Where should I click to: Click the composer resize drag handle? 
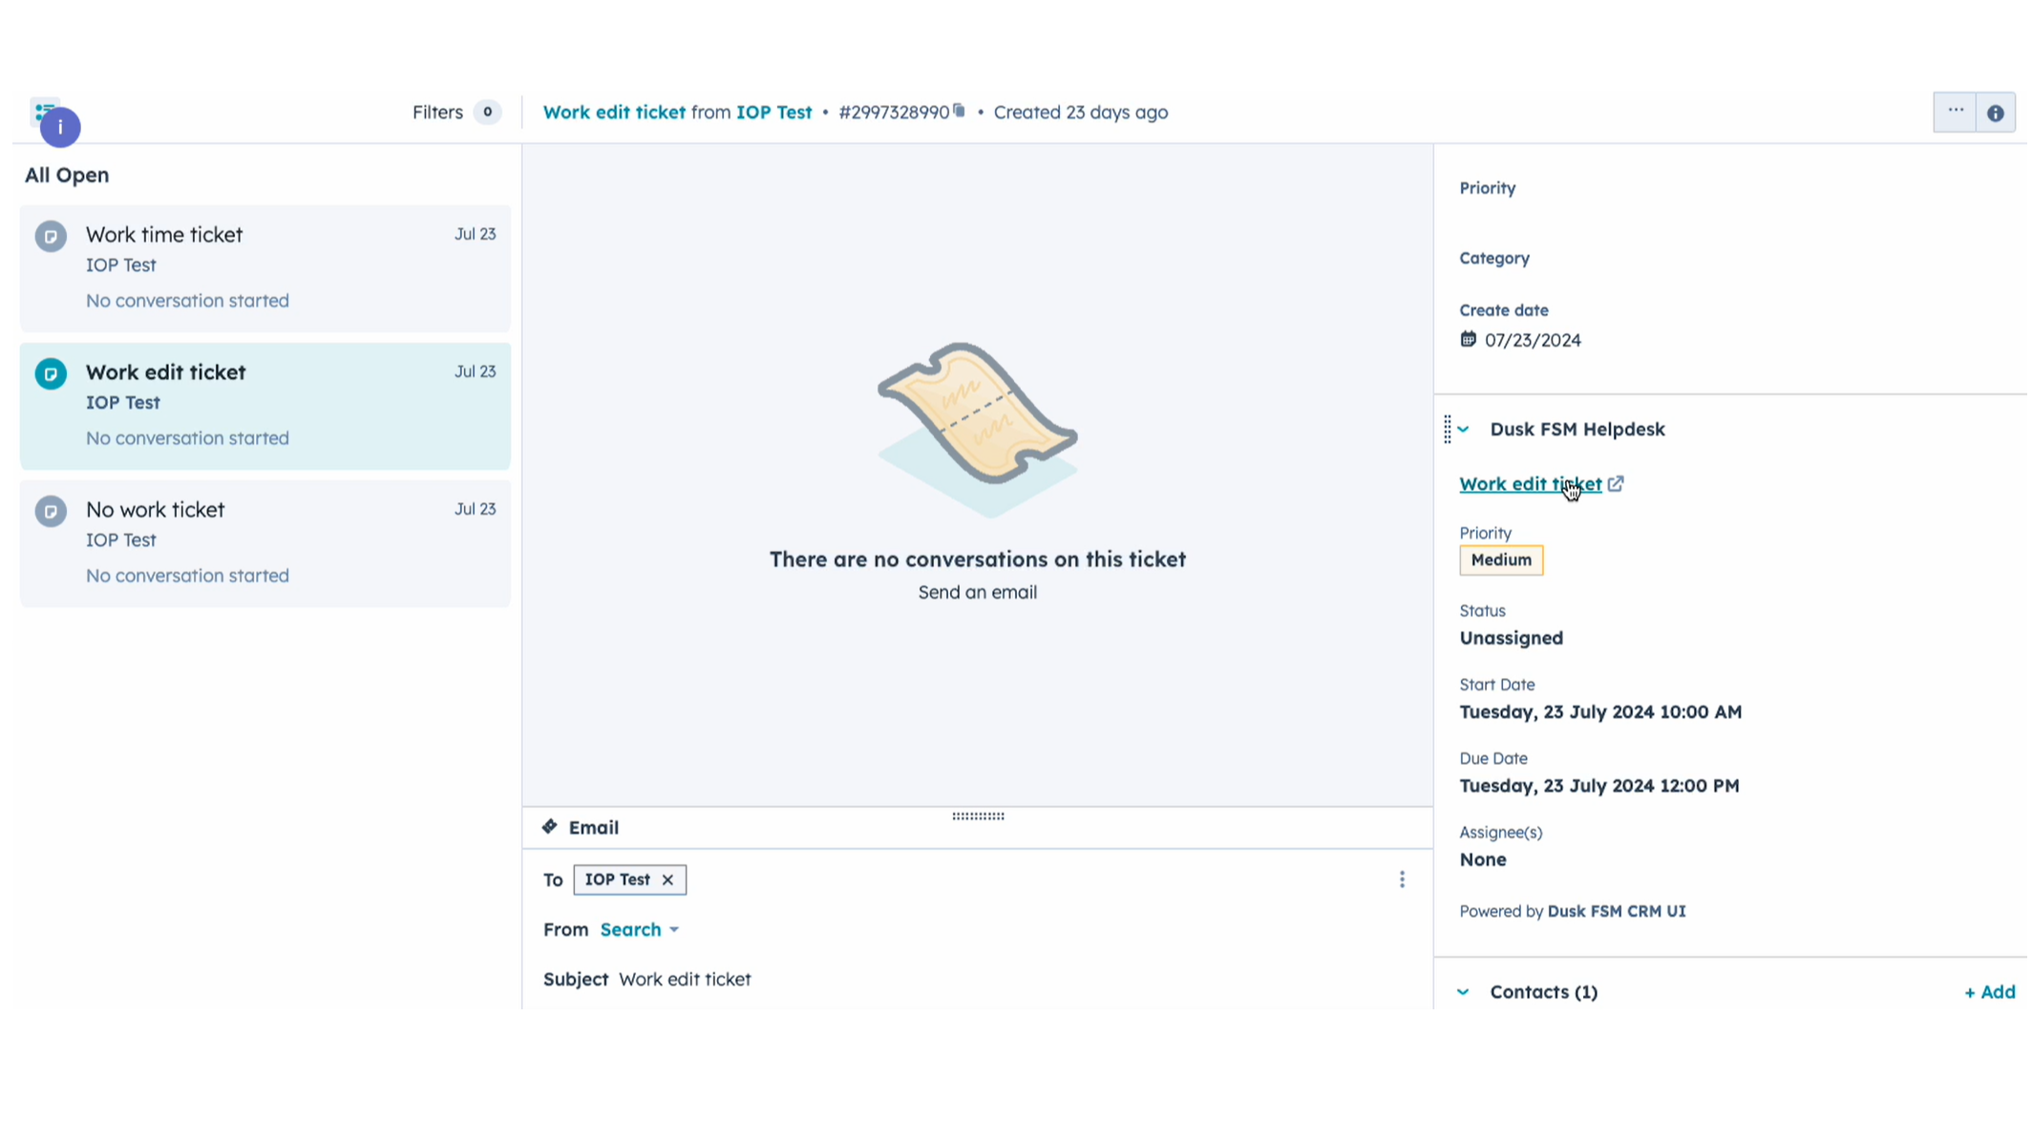coord(978,816)
